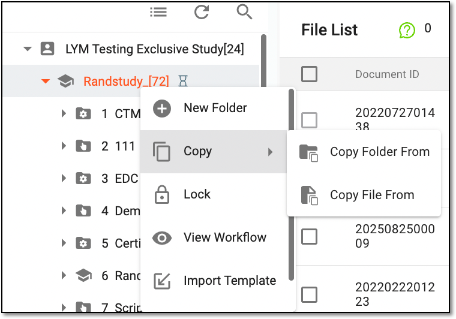Click the folder icon of 1 CTM
This screenshot has height=319, width=456.
click(83, 113)
